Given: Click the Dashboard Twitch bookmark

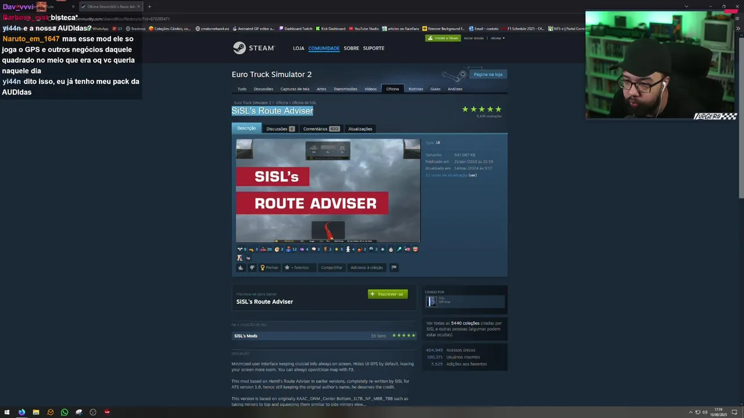Looking at the screenshot, I should coord(296,28).
